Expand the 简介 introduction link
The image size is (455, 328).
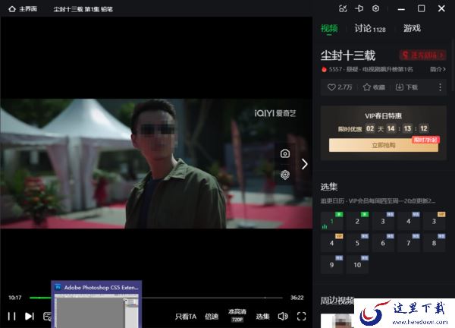click(x=438, y=69)
